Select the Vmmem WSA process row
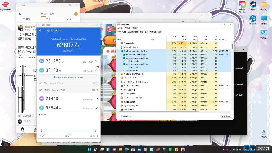 (x=174, y=43)
